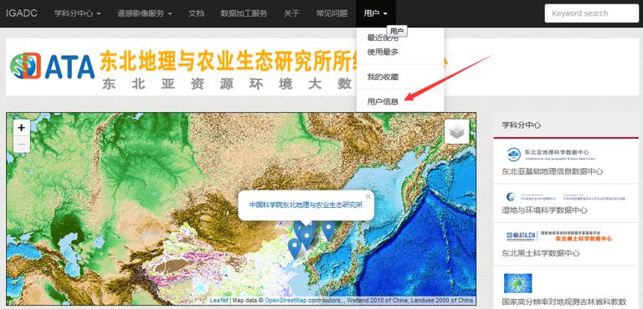Focus the Keyword search input field

(591, 13)
